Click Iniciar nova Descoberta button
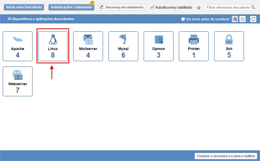The image size is (260, 161). coord(24,7)
